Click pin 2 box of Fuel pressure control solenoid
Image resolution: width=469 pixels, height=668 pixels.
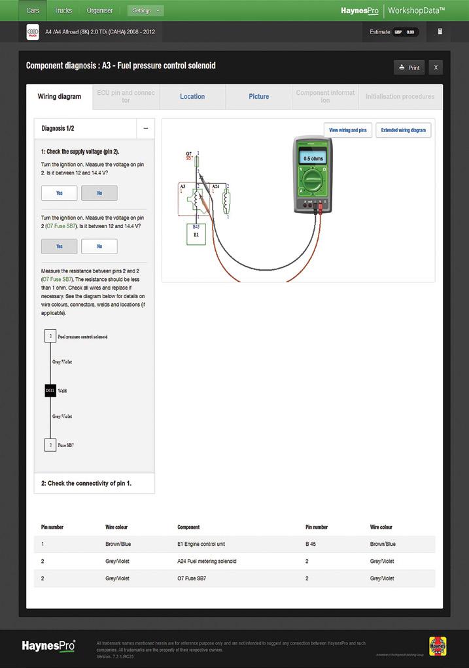pyautogui.click(x=50, y=336)
